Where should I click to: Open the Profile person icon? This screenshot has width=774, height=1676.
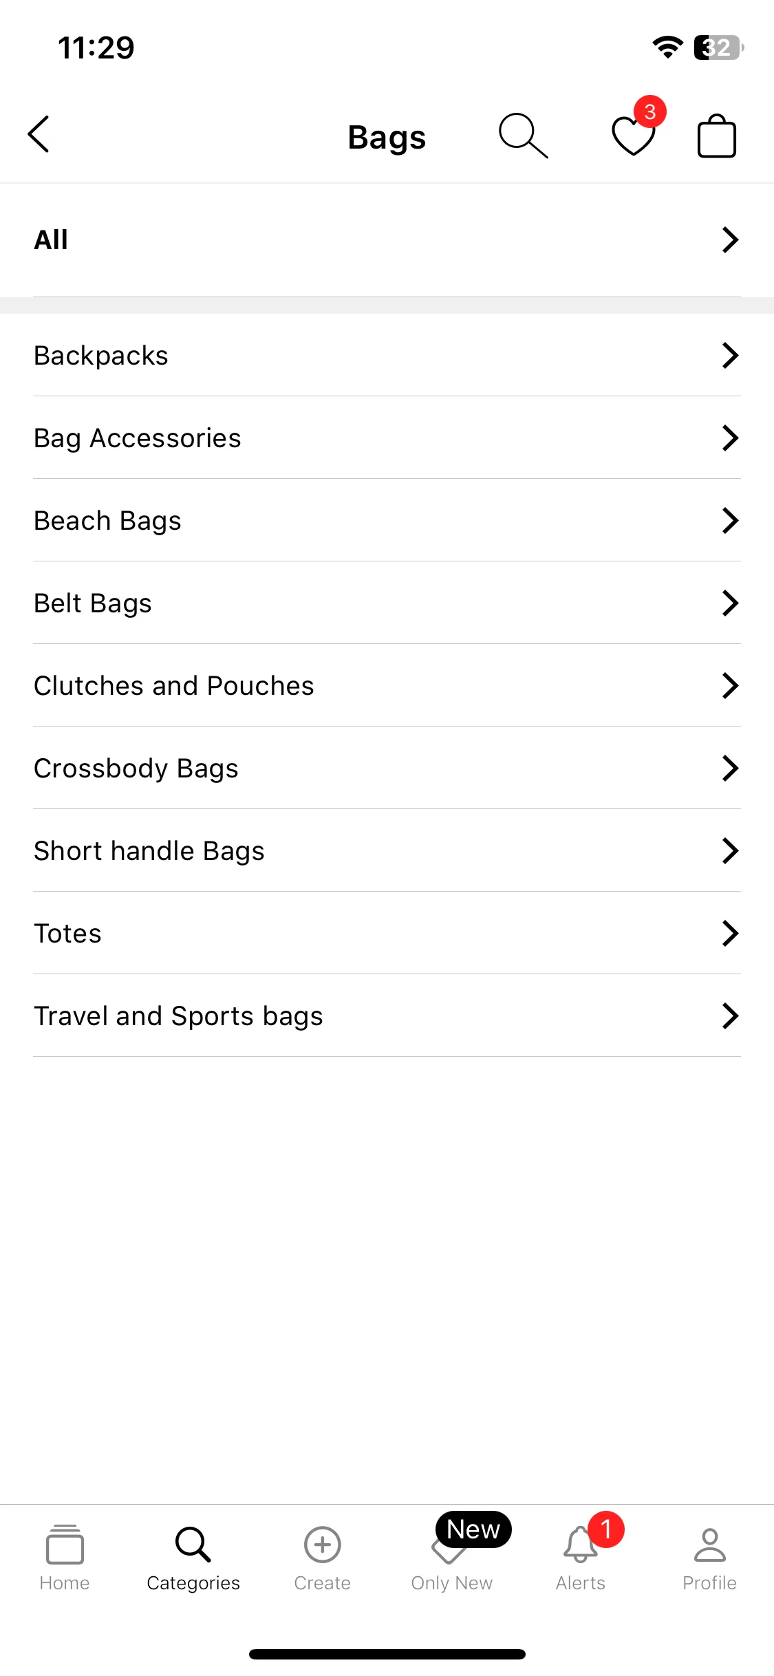(709, 1545)
